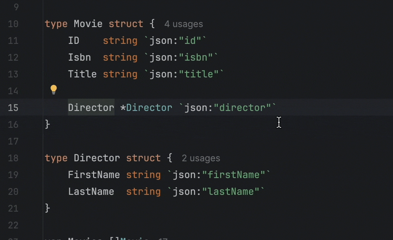Click line number 10 in the gutter
This screenshot has height=240, width=393.
(x=13, y=24)
